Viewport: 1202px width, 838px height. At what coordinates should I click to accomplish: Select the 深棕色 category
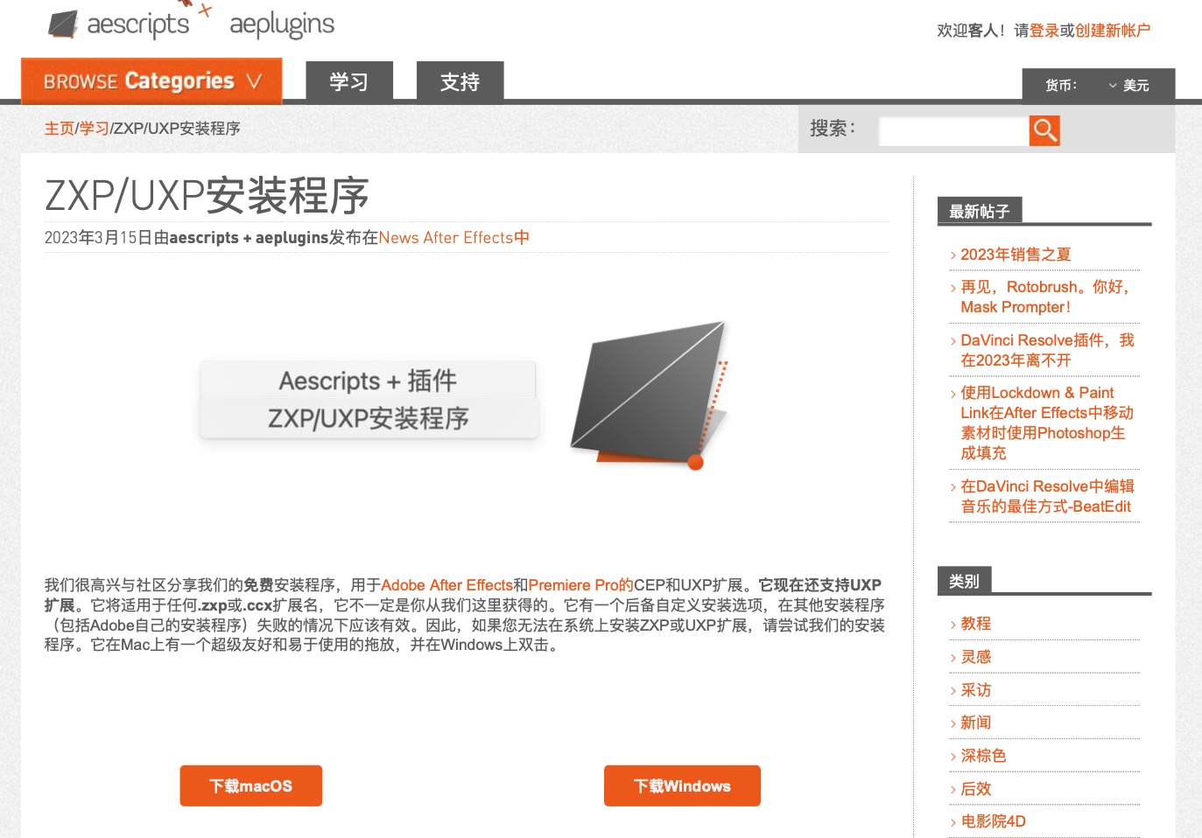point(983,756)
